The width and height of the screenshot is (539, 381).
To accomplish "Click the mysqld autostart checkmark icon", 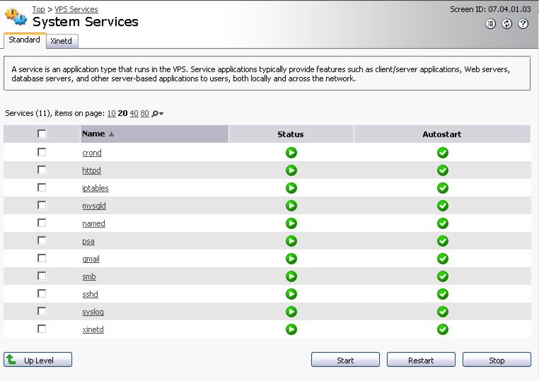I will coord(442,206).
